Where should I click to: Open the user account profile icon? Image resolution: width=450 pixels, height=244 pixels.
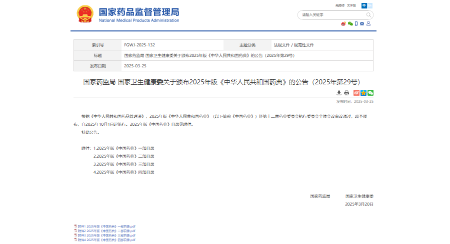[x=368, y=23]
